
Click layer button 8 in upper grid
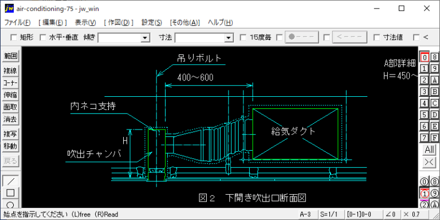pos(435,57)
